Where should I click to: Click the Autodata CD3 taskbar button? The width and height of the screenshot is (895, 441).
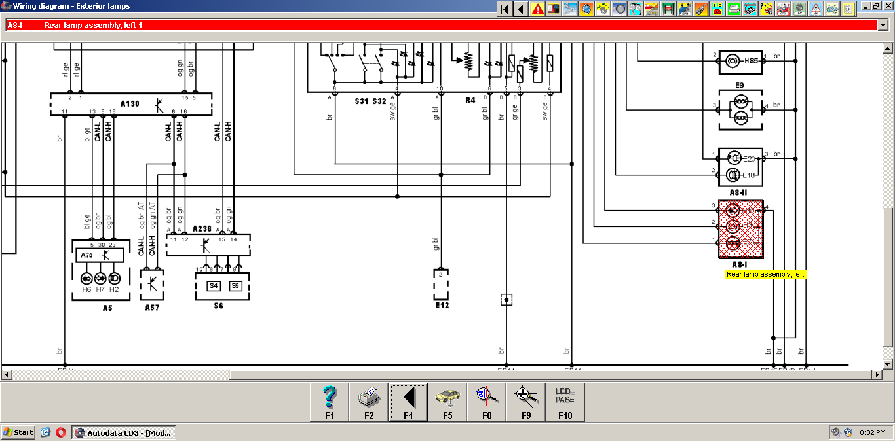(x=124, y=432)
